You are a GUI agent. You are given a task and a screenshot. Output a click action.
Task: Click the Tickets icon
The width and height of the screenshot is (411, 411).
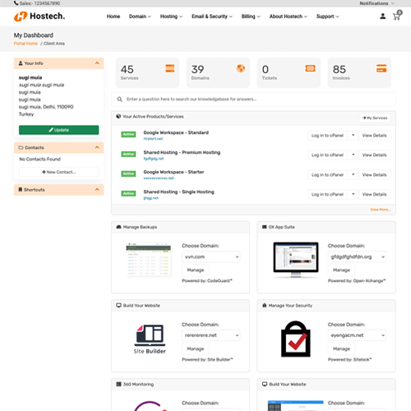pyautogui.click(x=310, y=68)
